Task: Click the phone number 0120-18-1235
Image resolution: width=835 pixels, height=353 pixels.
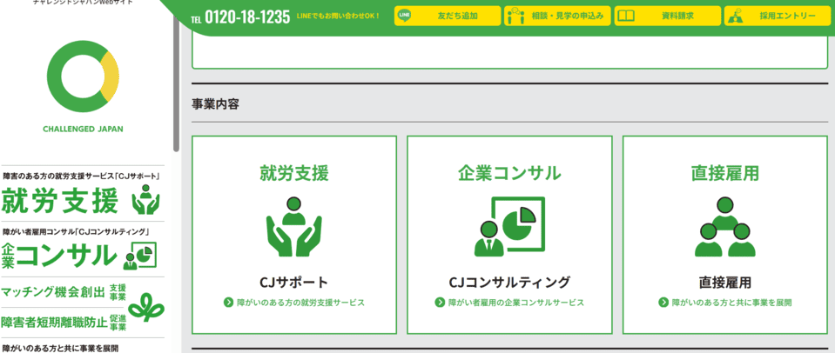Action: pos(247,17)
